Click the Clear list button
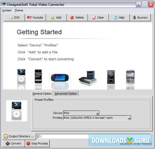155x149 pixels. 98,17
